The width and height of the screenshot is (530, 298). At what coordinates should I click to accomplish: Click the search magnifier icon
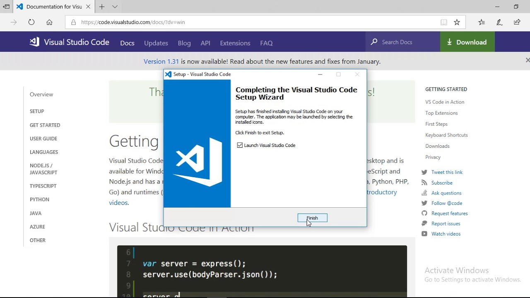coord(374,42)
